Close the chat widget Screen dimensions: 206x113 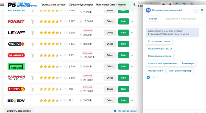pos(202,10)
